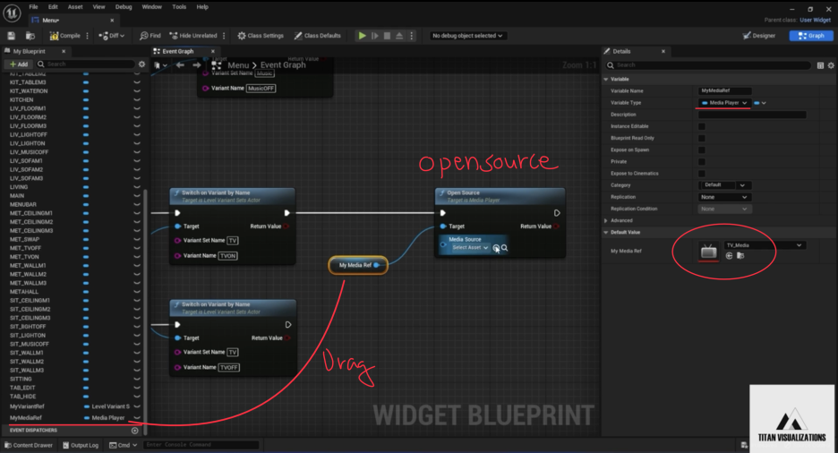Open Variable Type Media Player dropdown

click(x=724, y=103)
